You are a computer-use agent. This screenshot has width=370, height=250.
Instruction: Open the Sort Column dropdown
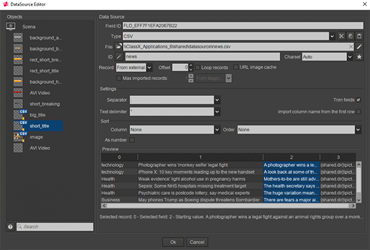coord(217,130)
